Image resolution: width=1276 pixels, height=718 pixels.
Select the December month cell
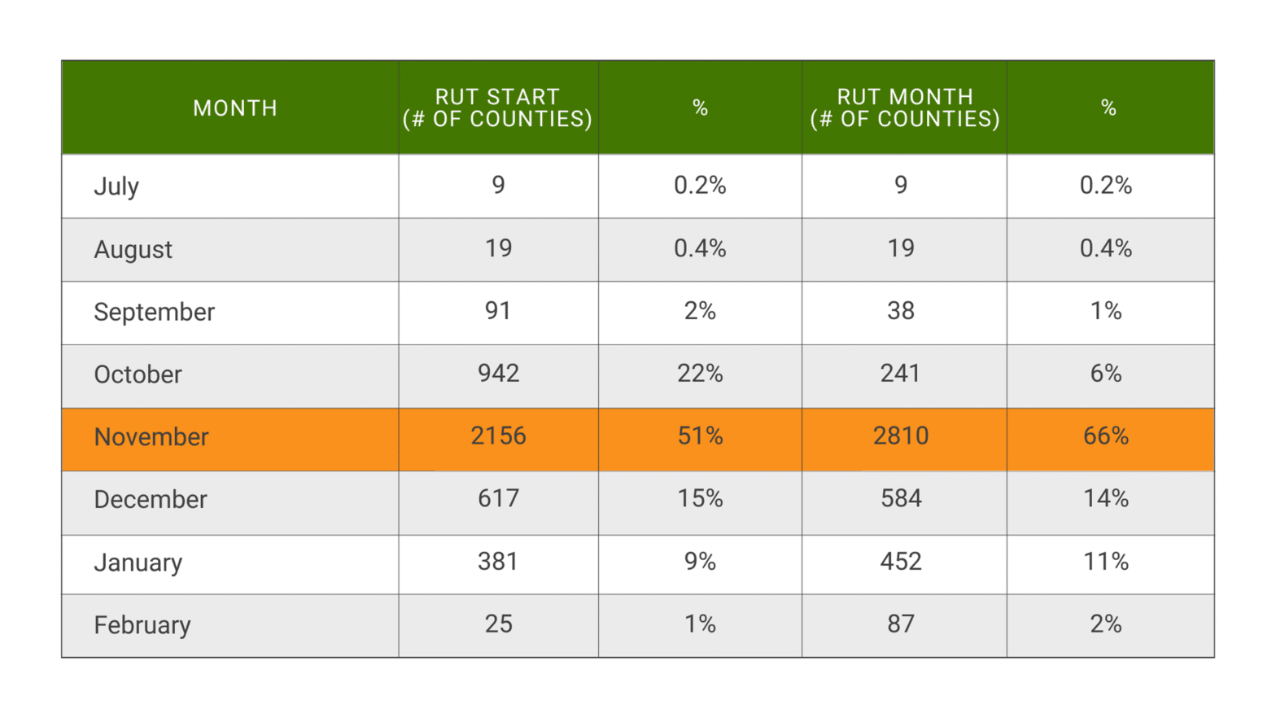pyautogui.click(x=151, y=500)
